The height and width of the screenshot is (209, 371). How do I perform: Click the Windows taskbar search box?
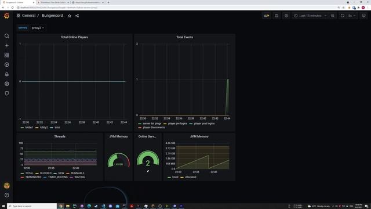(x=32, y=206)
